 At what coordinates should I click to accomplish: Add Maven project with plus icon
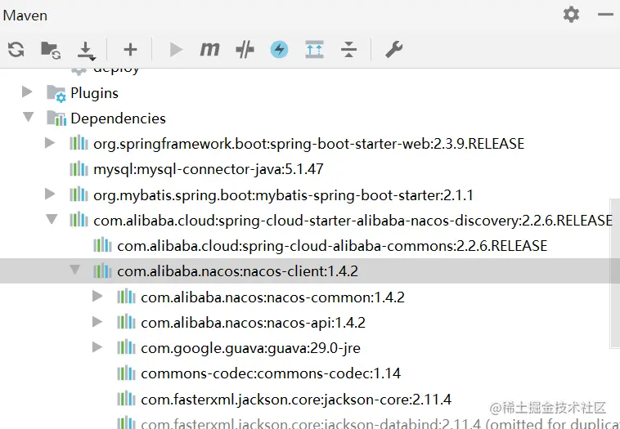(x=130, y=50)
